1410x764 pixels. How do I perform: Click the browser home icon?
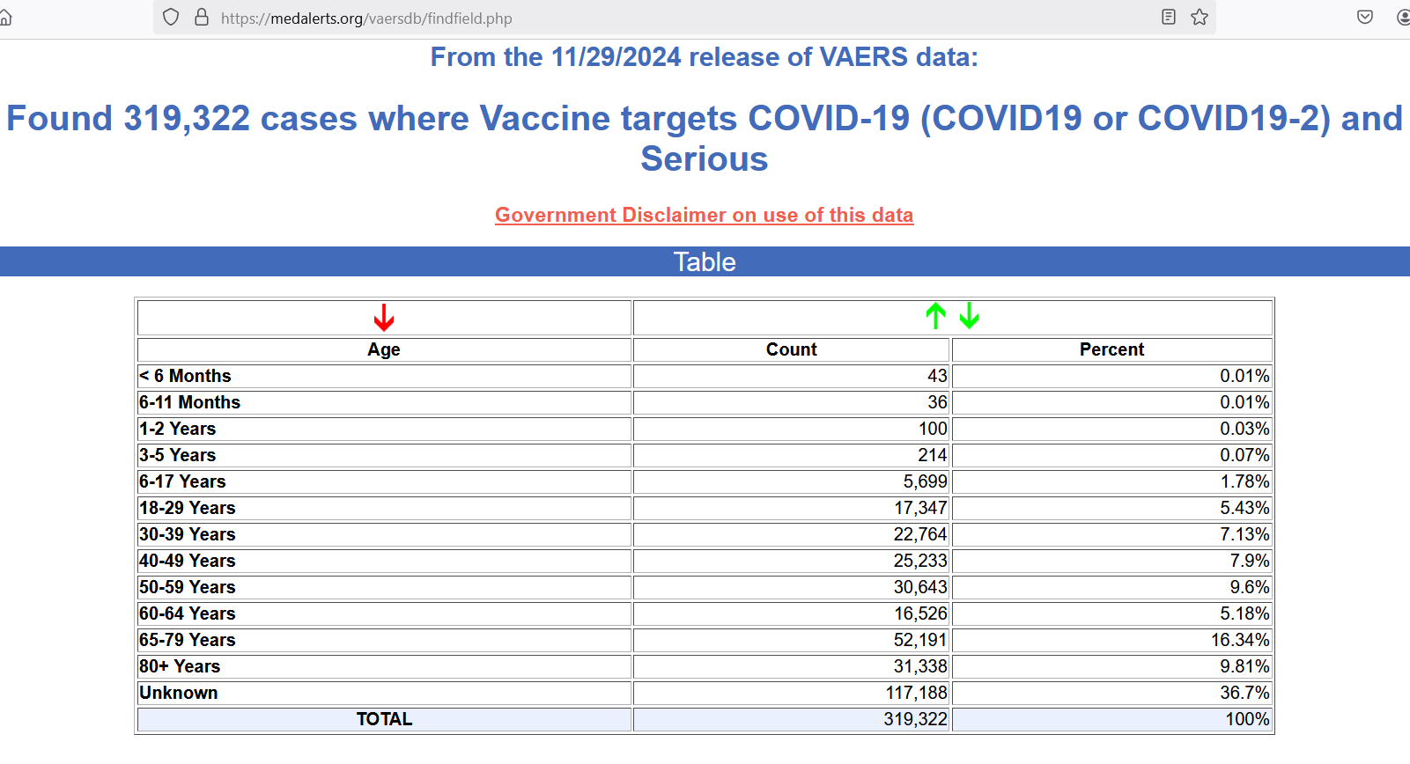coord(5,18)
